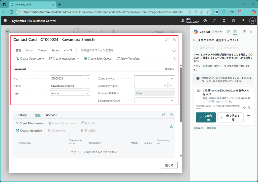The width and height of the screenshot is (258, 182).
Task: Click Create Opportunity in the Home action bar
Action: 30,59
